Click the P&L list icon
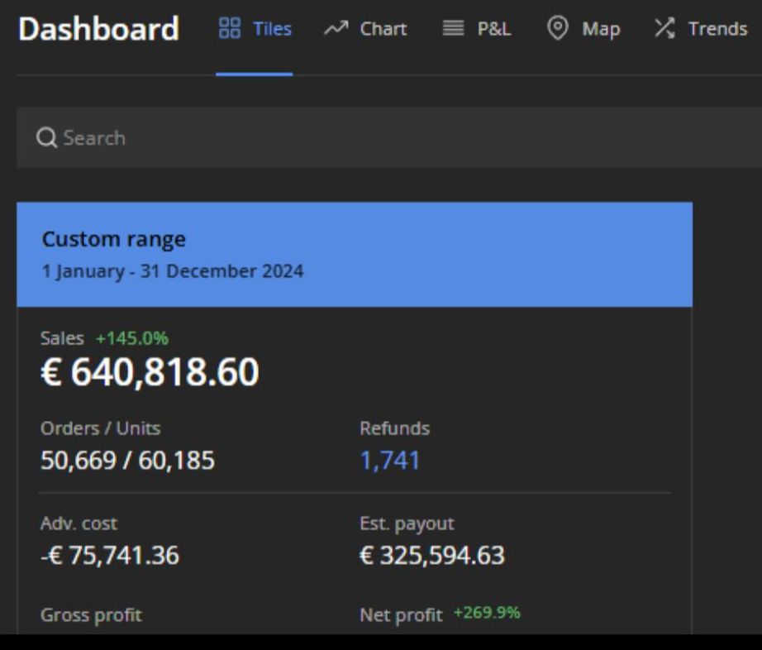Screen dimensions: 762x650 point(453,28)
